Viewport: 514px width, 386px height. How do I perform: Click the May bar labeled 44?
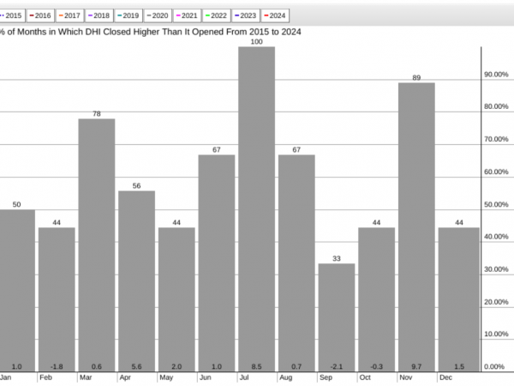point(176,299)
